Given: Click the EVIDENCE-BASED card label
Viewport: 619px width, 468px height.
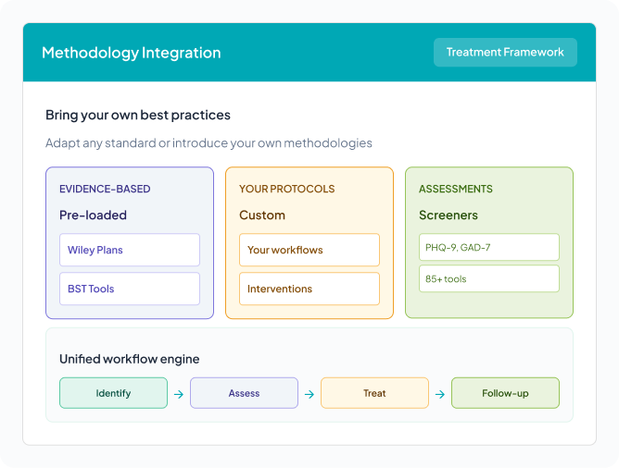Looking at the screenshot, I should pos(105,189).
